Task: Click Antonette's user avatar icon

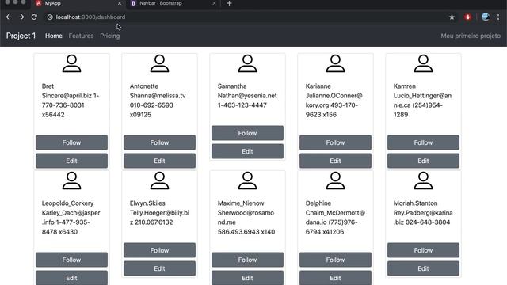Action: pos(159,63)
